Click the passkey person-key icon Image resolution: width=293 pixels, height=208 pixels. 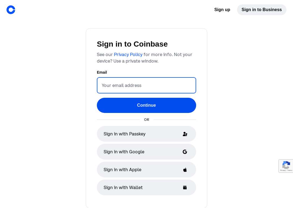(x=185, y=134)
